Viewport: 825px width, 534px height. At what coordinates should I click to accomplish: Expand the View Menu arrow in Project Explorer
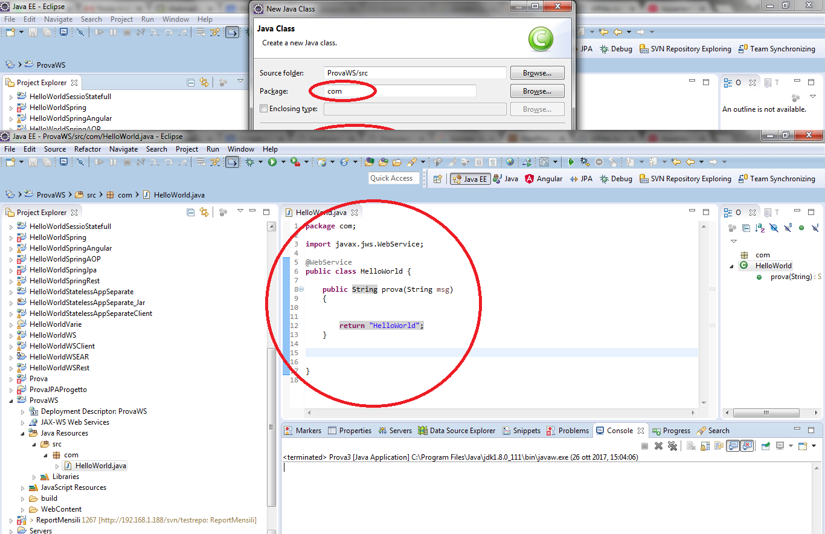[x=241, y=212]
